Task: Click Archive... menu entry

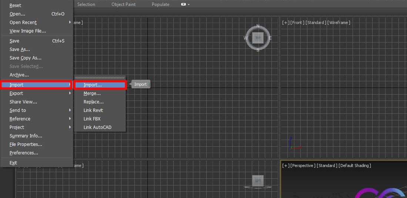Action: [x=36, y=75]
